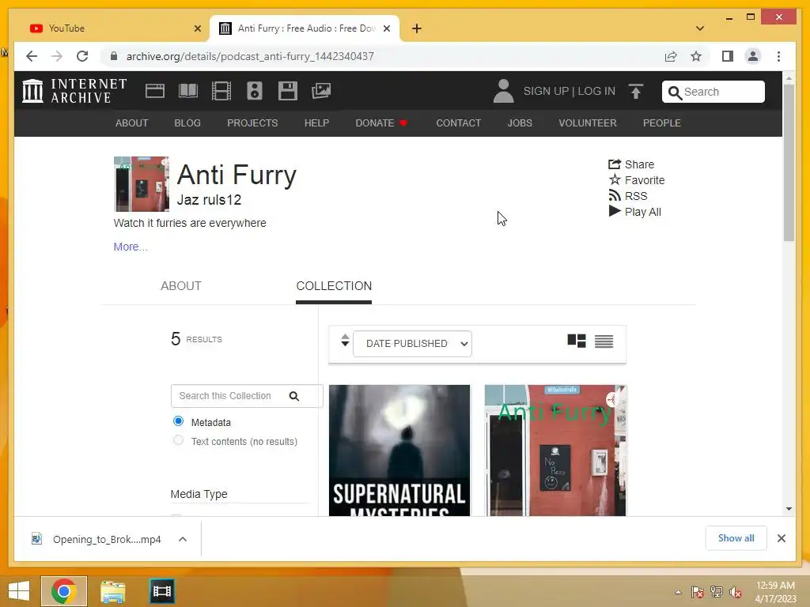Expand the More... description link

[131, 247]
